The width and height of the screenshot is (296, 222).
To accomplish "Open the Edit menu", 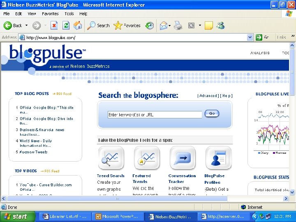I will coord(18,14).
